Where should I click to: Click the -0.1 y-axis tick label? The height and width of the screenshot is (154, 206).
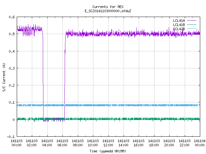click(x=11, y=137)
